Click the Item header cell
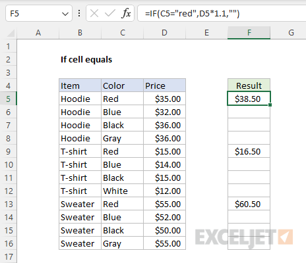The width and height of the screenshot is (306, 263). pos(80,85)
